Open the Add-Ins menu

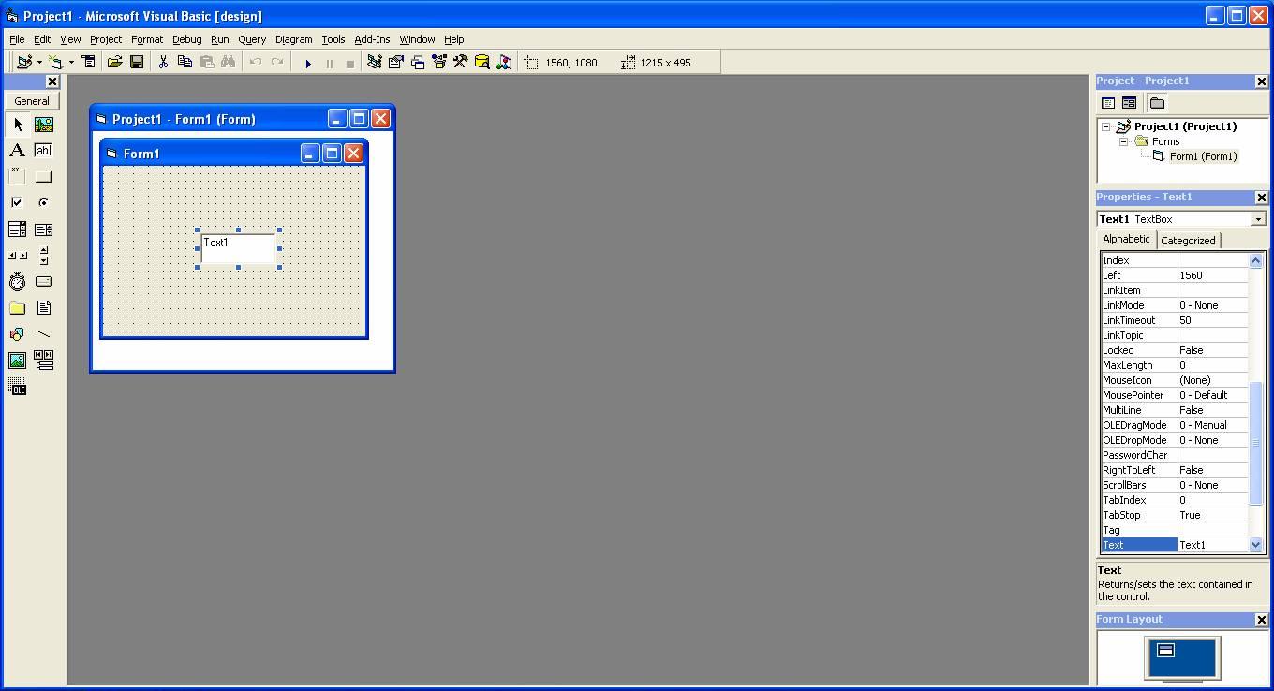(372, 39)
